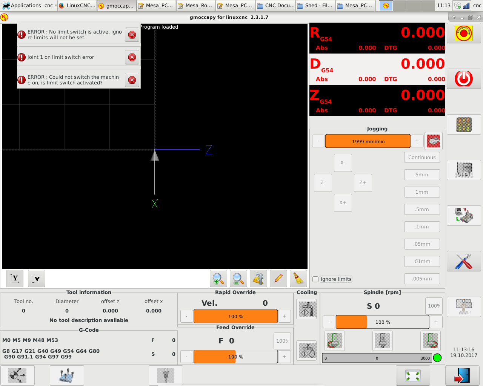Jog Z+ direction
483x386 pixels.
coord(363,183)
